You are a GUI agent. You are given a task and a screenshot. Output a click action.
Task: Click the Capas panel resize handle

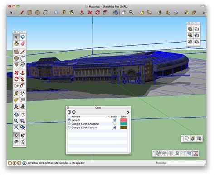[130, 153]
